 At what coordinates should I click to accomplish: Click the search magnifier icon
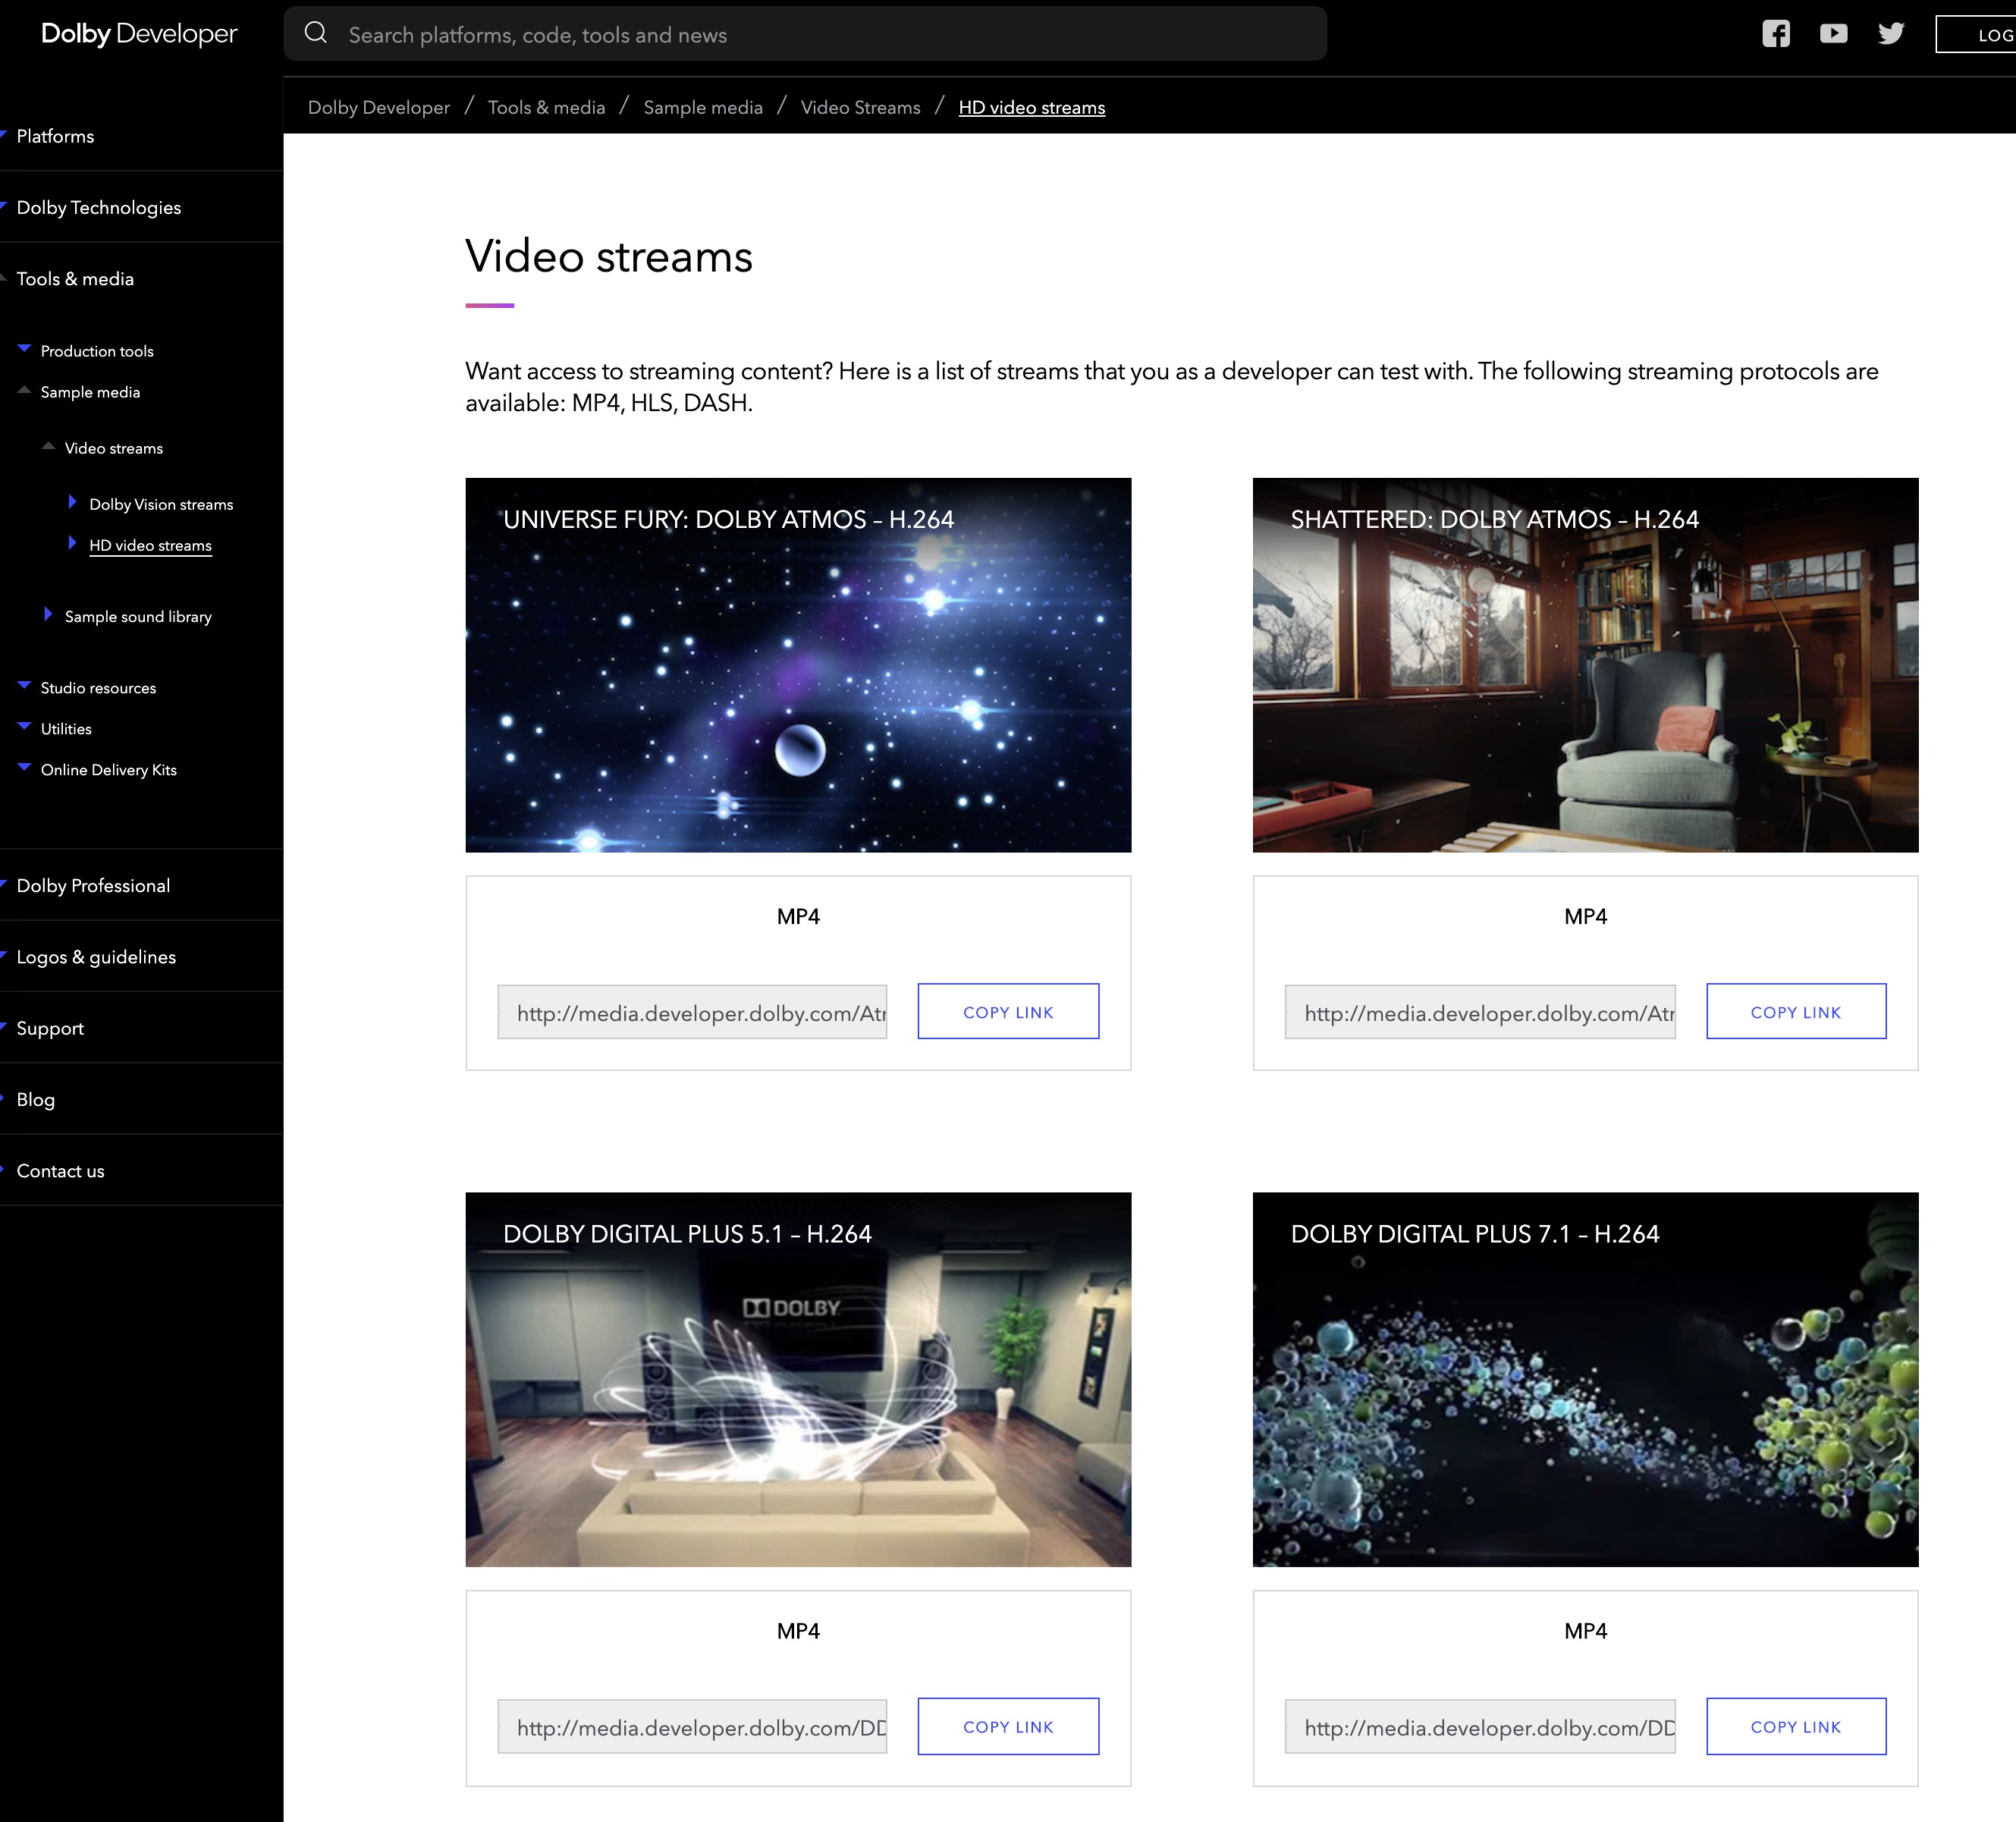coord(316,33)
